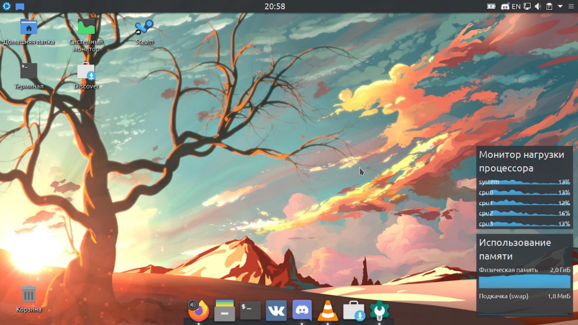Open the clipboard tray icon
Viewport: 578px width, 325px height.
pos(549,6)
